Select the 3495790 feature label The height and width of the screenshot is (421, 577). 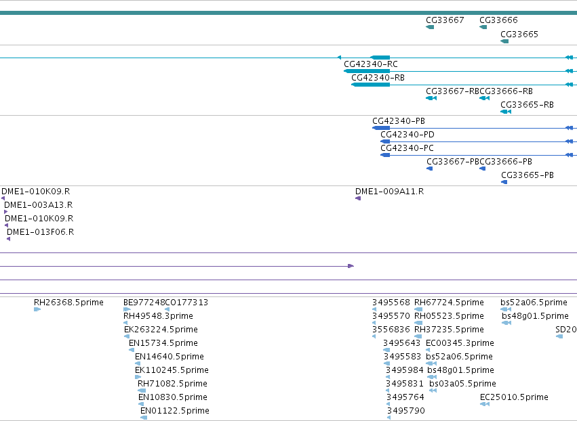coord(406,411)
